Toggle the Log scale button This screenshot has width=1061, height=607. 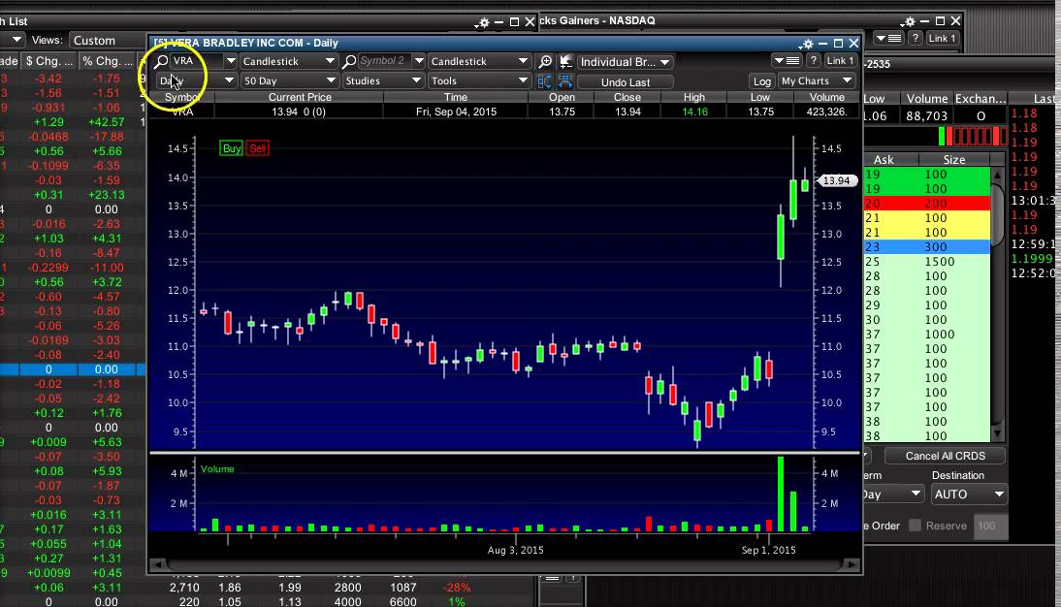(x=762, y=81)
